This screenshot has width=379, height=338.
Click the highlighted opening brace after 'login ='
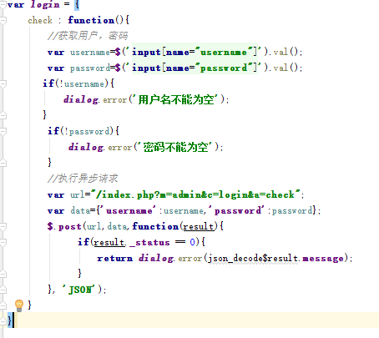point(77,5)
